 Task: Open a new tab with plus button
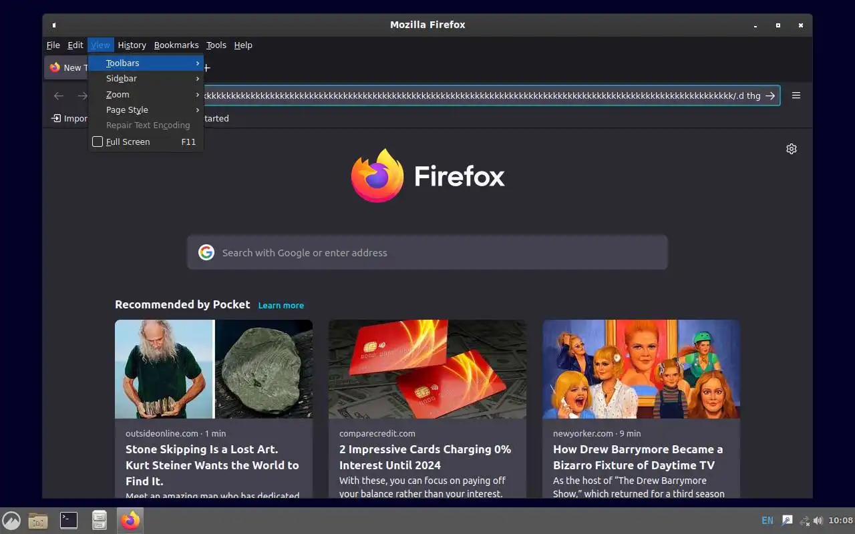coord(206,67)
